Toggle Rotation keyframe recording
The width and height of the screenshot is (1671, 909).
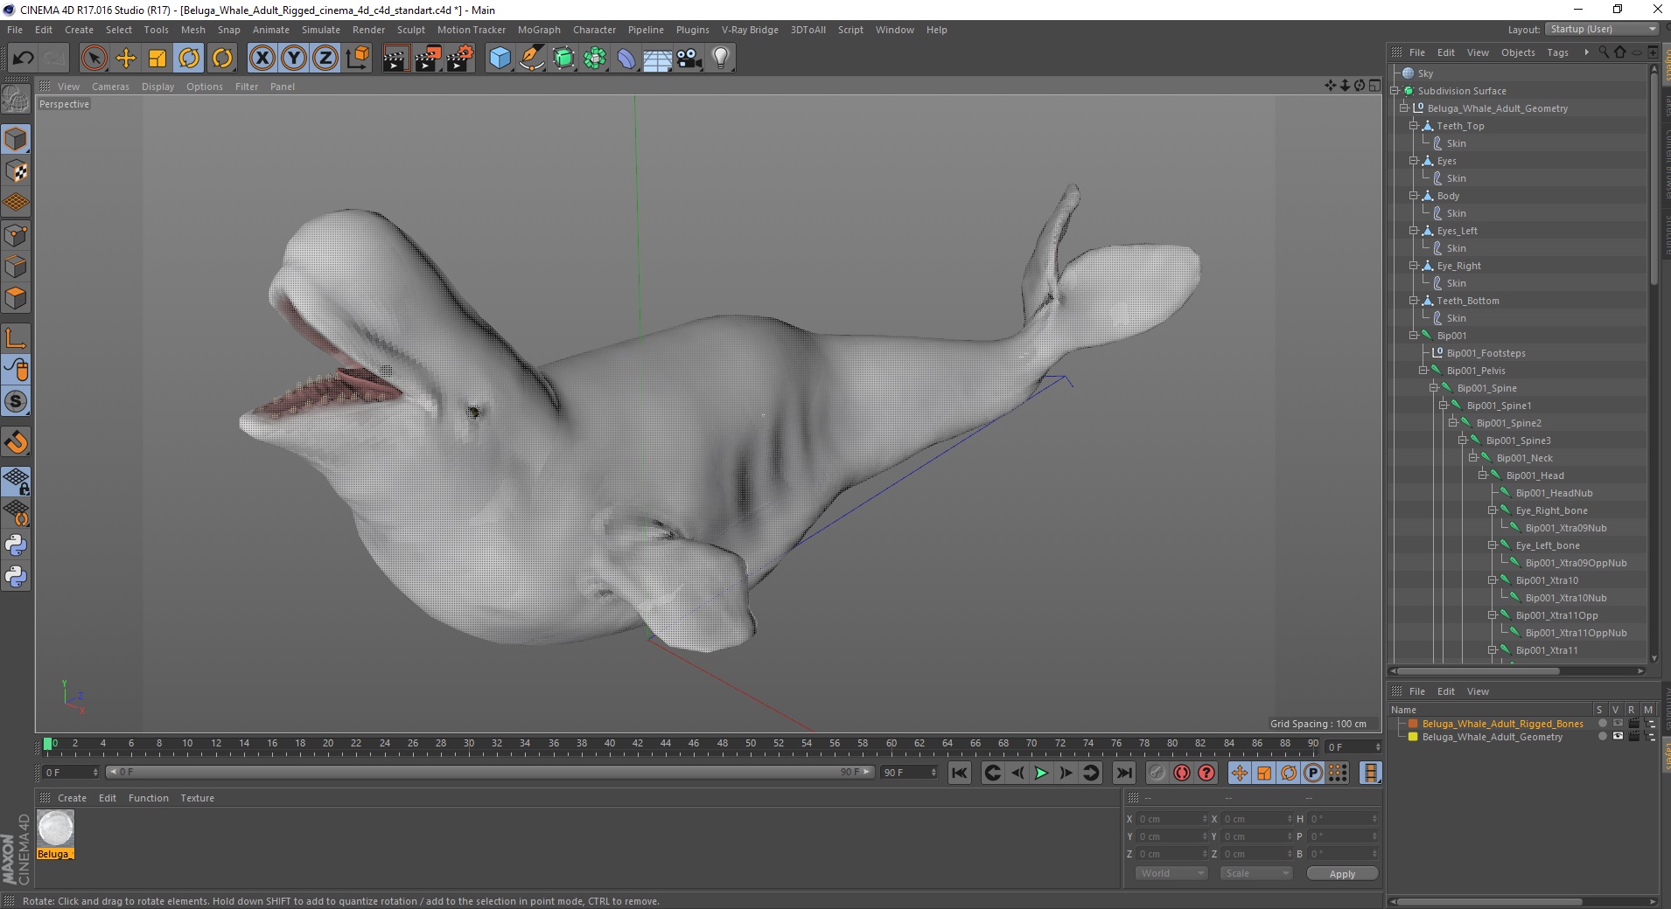(x=1289, y=773)
